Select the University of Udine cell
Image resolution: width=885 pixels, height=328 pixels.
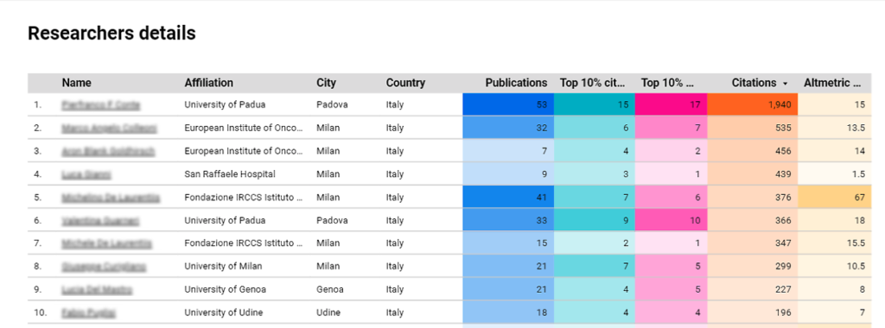point(224,312)
